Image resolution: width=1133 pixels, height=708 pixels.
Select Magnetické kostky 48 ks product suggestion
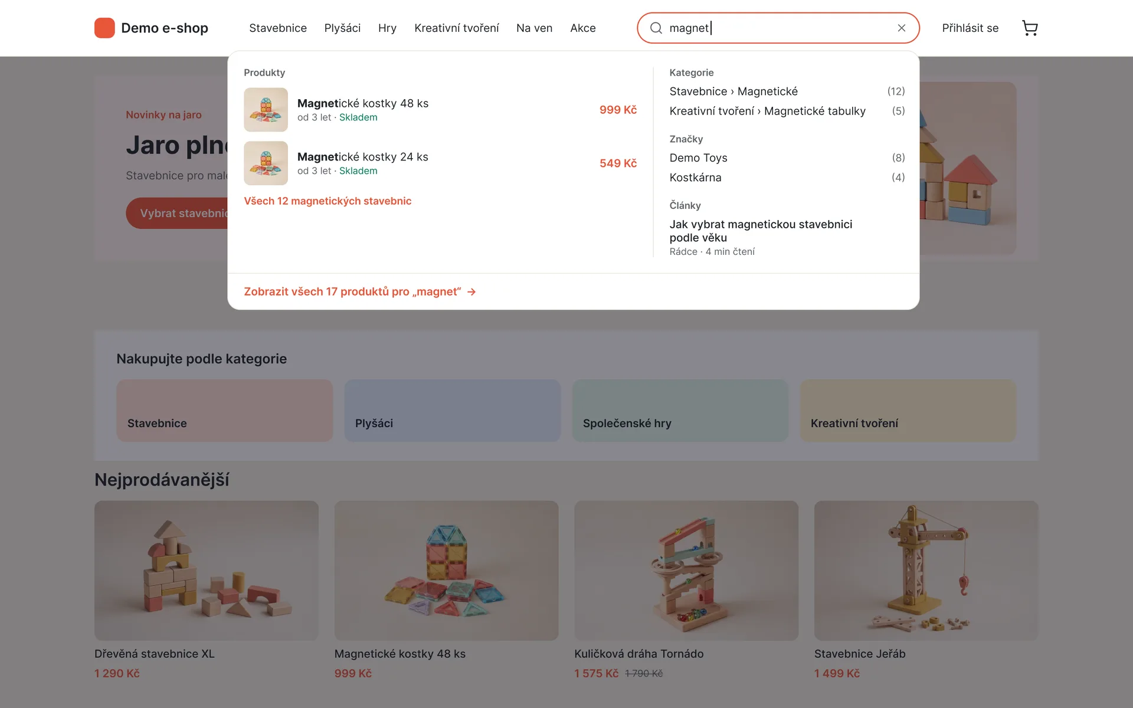coord(440,110)
